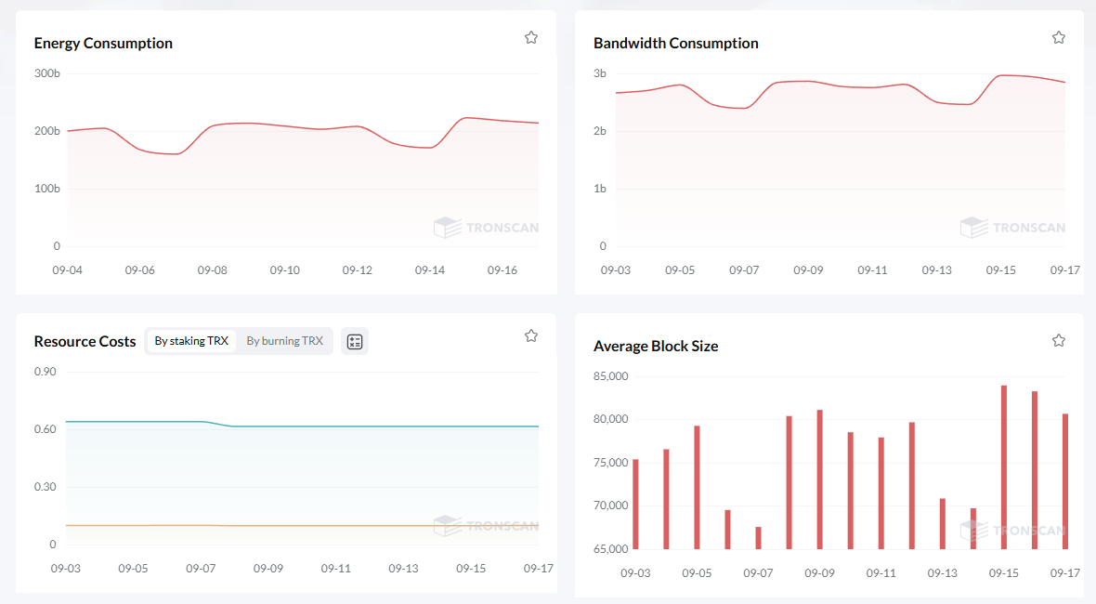The height and width of the screenshot is (604, 1096).
Task: Favorite the Energy Consumption chart with star
Action: click(x=531, y=37)
